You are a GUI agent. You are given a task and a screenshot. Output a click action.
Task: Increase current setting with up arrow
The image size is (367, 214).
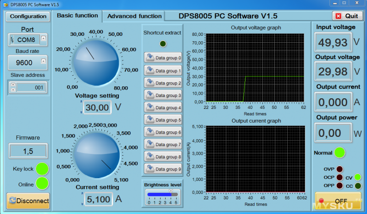coord(82,194)
